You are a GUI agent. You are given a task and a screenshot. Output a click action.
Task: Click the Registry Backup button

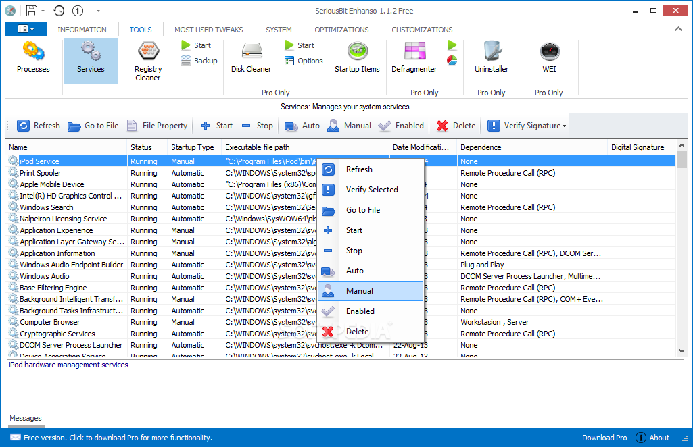coord(199,61)
